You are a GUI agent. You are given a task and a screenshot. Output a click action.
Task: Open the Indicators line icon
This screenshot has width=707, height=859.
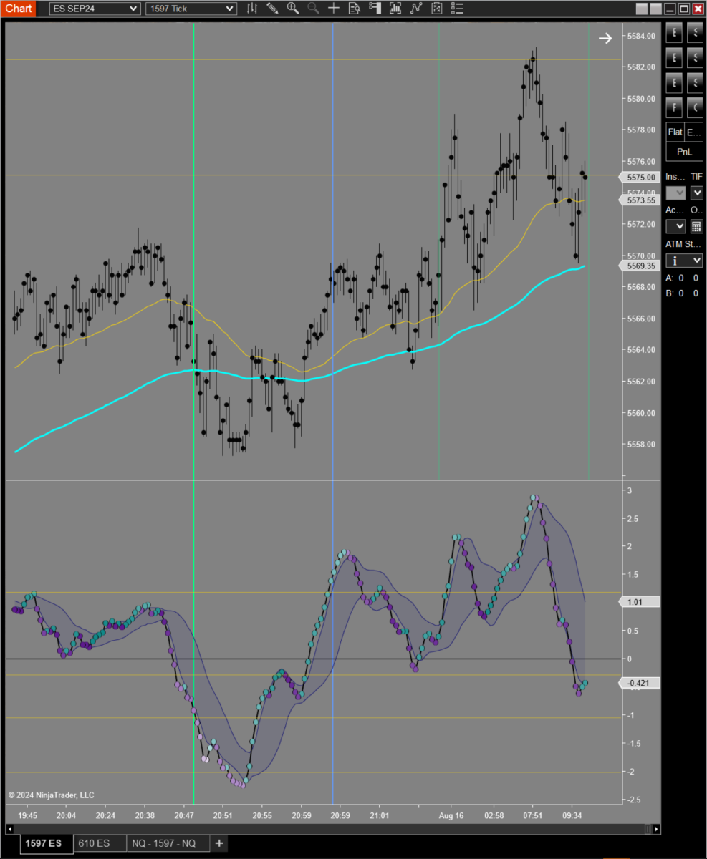click(x=416, y=9)
